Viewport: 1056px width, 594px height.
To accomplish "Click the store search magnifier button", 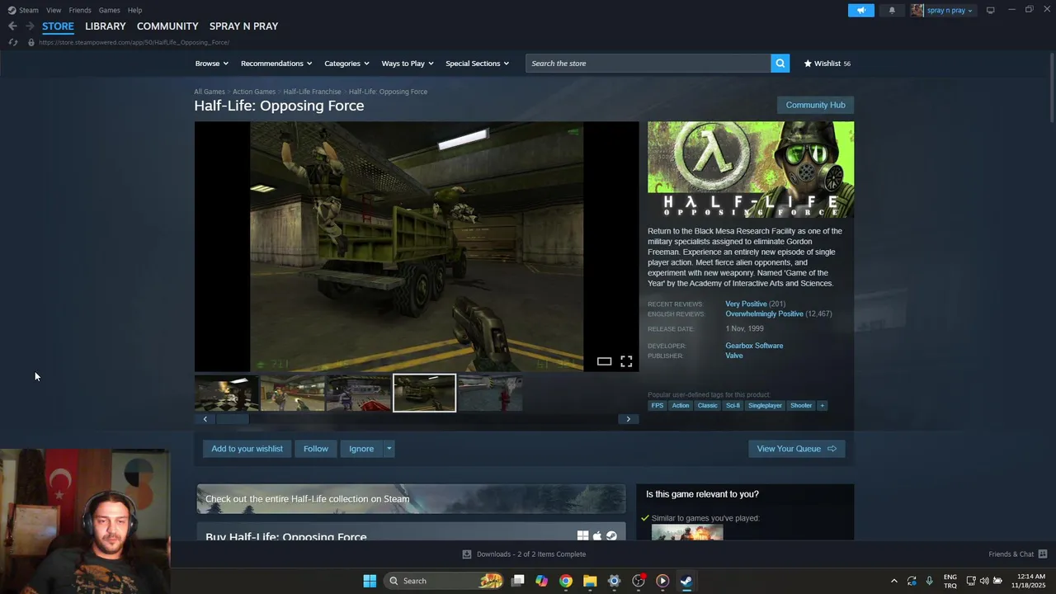I will click(780, 64).
